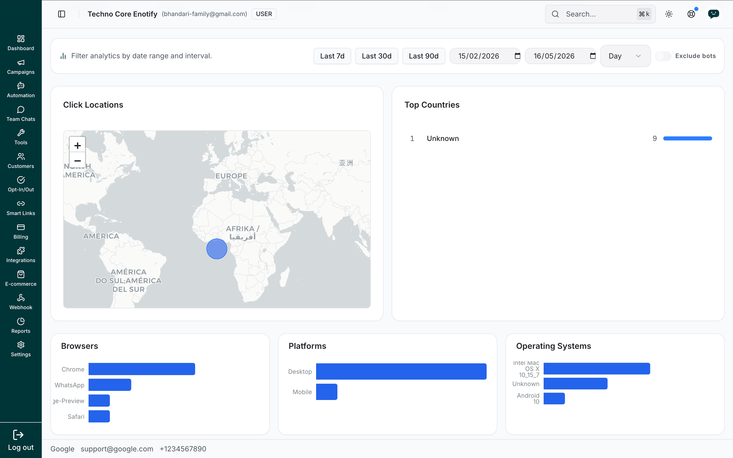Open Billing card icon
733x458 pixels.
(21, 227)
